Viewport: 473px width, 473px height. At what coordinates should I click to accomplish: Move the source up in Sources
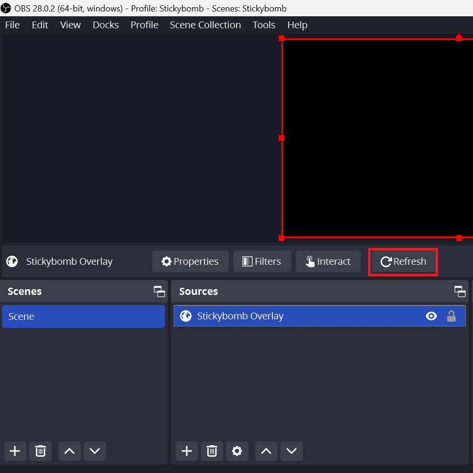266,451
